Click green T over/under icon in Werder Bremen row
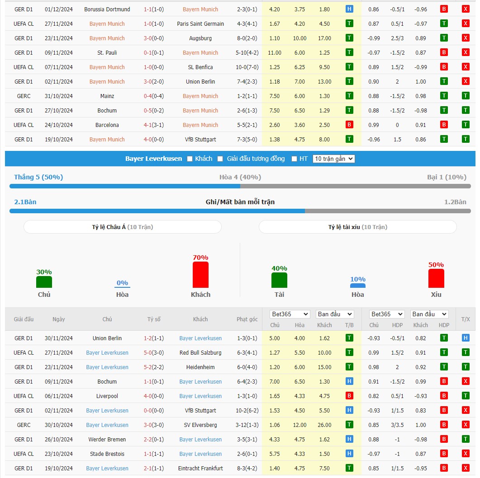 466,439
